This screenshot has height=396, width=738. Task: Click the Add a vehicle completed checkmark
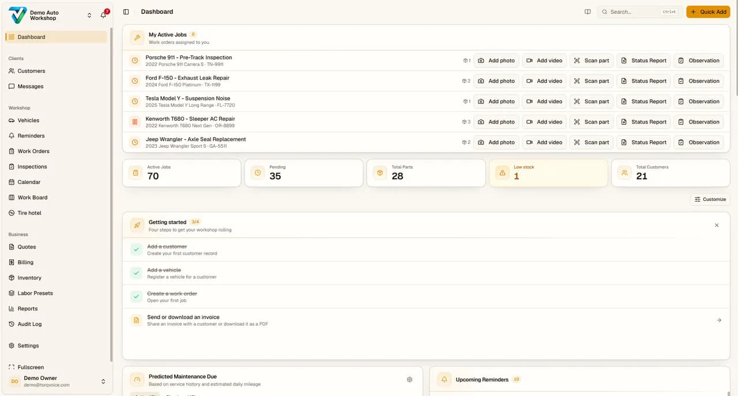pyautogui.click(x=136, y=273)
